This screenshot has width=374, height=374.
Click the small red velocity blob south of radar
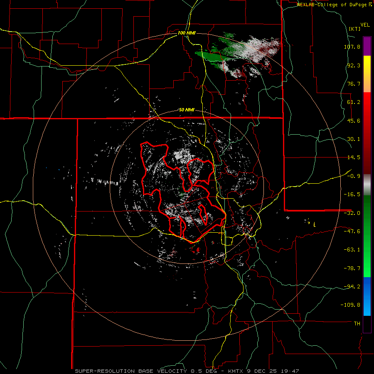198,249
